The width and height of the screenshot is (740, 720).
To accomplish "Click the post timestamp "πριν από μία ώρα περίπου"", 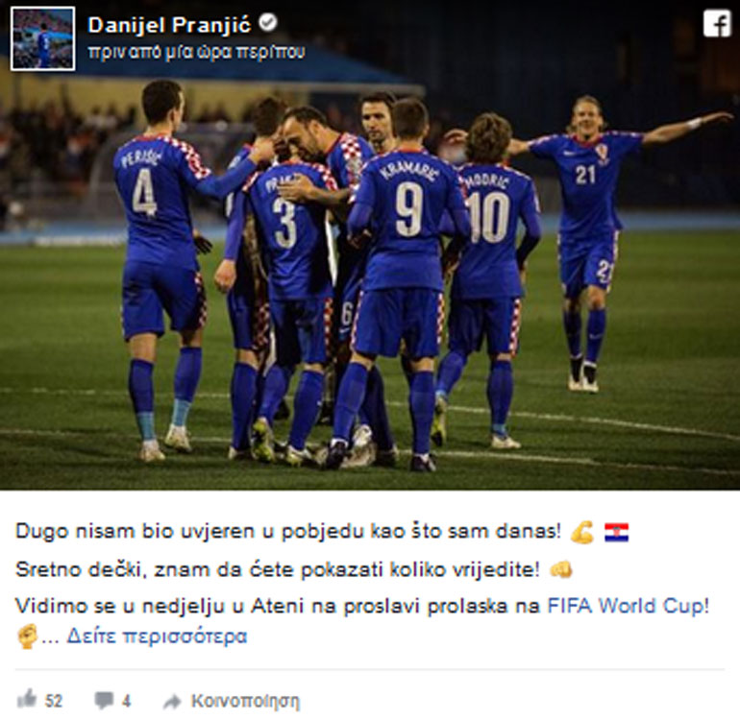I will (196, 52).
